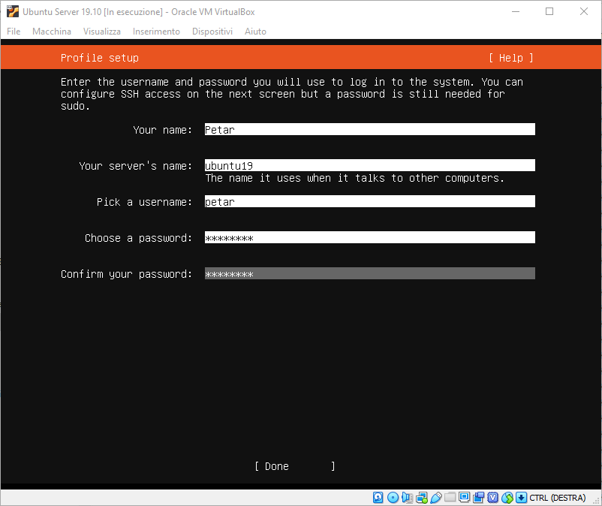Focus the Choose a password field
The height and width of the screenshot is (506, 602).
(370, 238)
